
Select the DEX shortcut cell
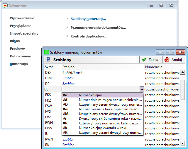pos(48,73)
